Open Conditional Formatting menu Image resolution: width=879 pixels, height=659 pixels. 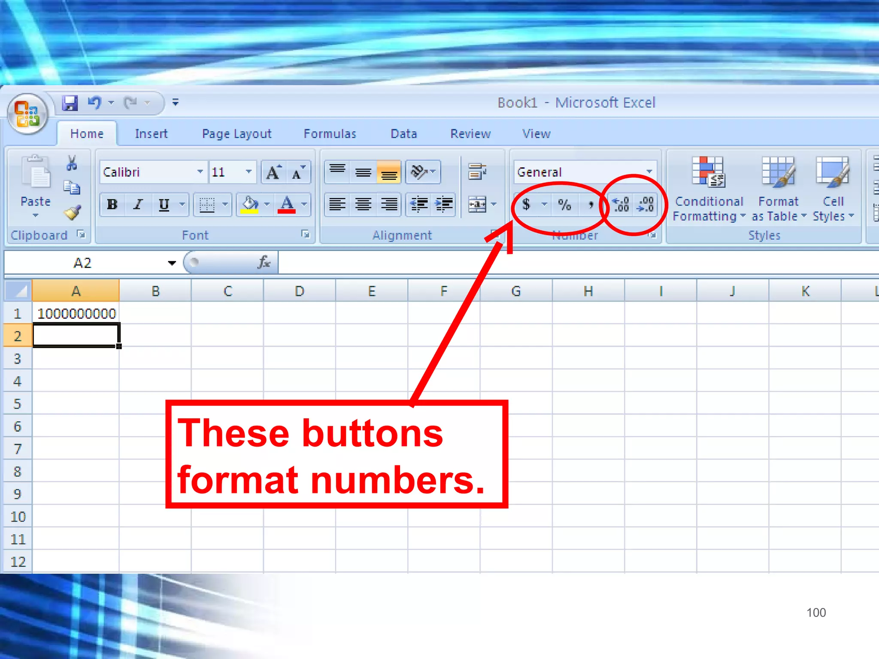709,189
